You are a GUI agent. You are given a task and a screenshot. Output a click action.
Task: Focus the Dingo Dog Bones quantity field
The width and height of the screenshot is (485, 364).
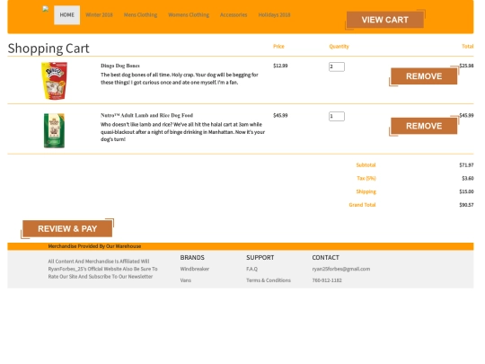(x=337, y=67)
